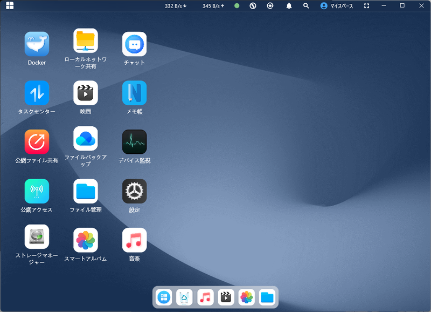Image resolution: width=431 pixels, height=312 pixels.
Task: Open 公網ファイル共有 app
Action: pos(37,142)
